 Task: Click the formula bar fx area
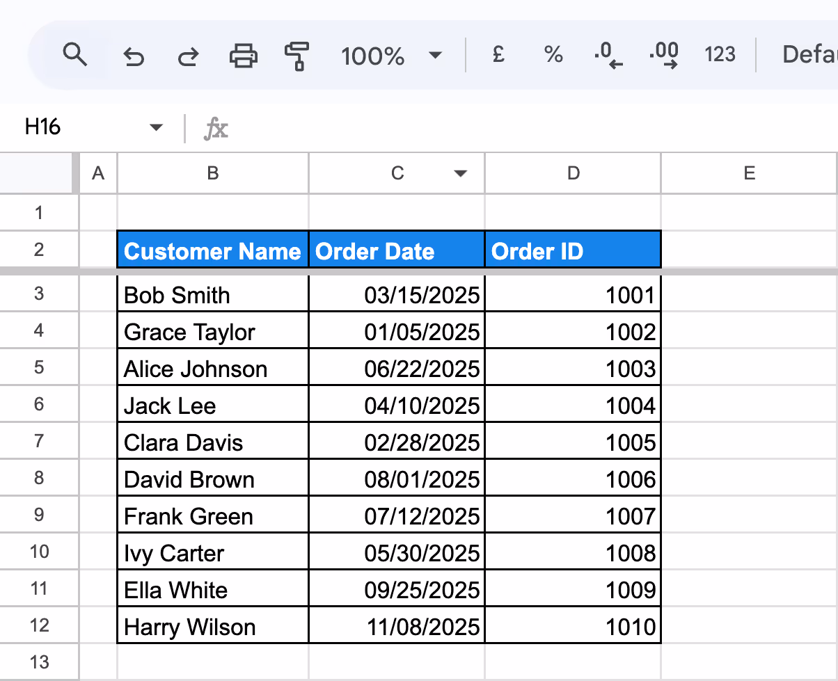tap(216, 127)
